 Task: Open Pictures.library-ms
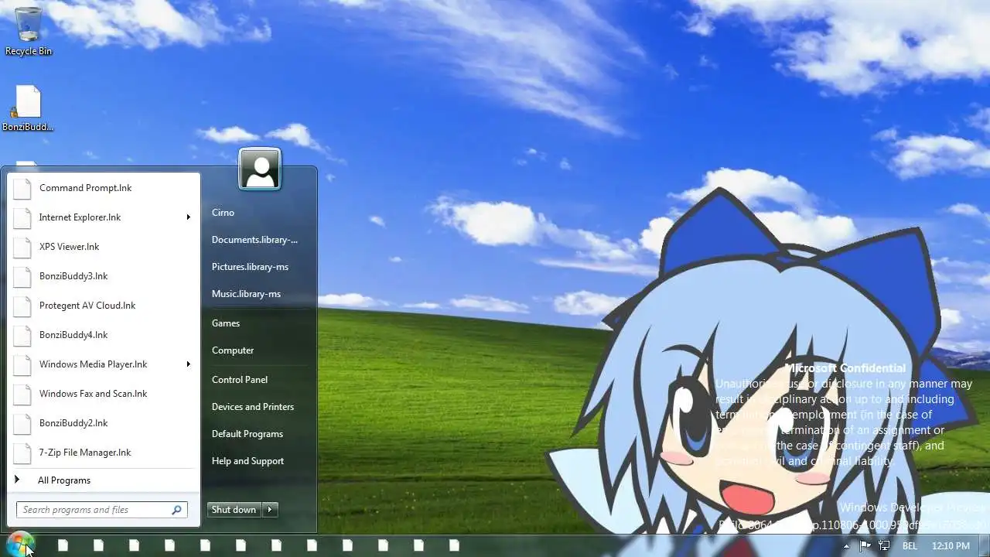(x=259, y=267)
